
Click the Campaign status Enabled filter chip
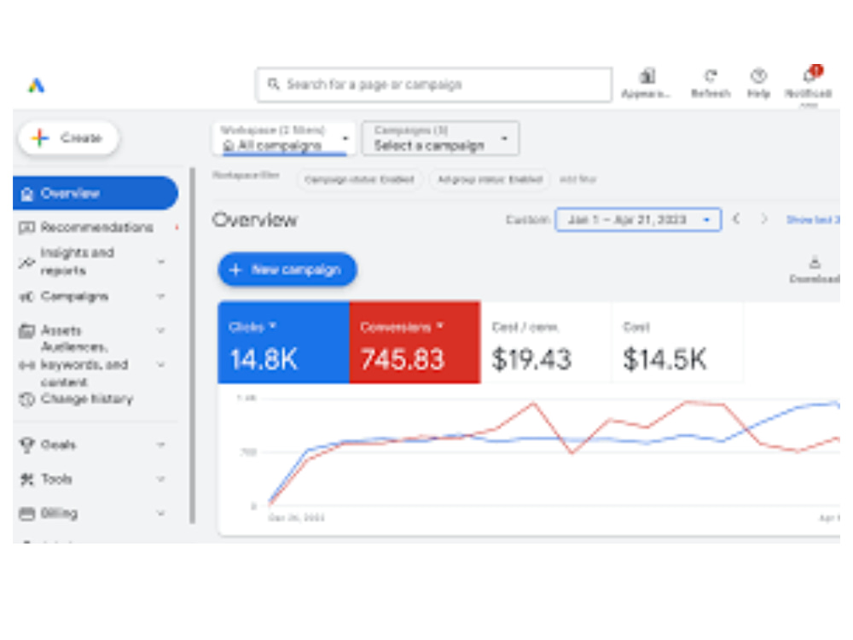pyautogui.click(x=359, y=179)
